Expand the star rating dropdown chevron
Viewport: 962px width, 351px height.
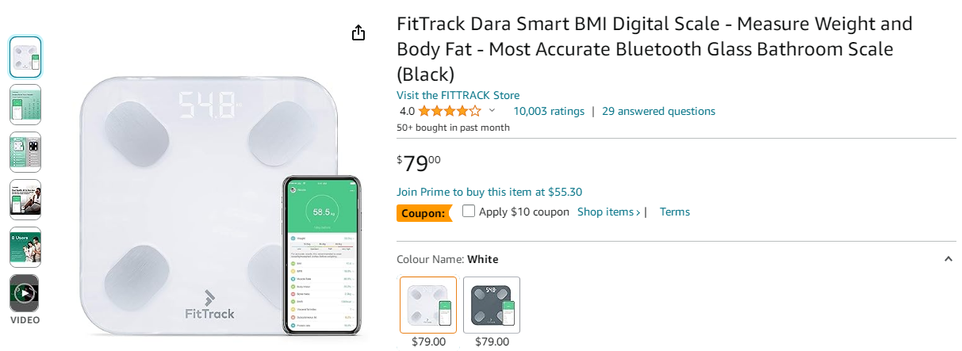point(492,111)
